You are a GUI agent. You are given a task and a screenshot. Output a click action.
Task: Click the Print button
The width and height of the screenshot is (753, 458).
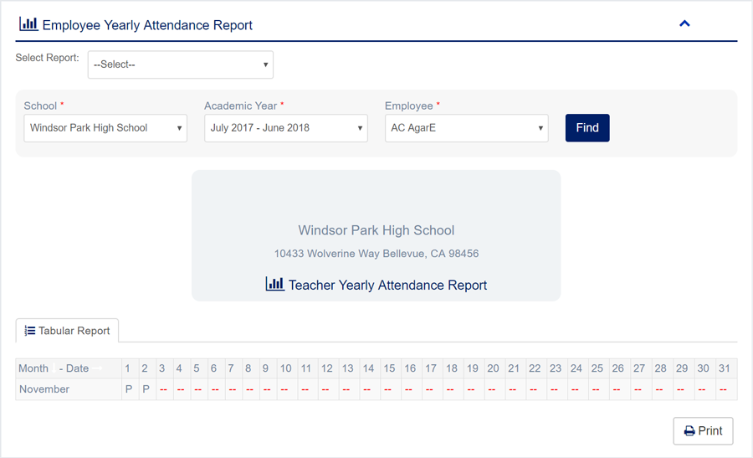pyautogui.click(x=703, y=430)
